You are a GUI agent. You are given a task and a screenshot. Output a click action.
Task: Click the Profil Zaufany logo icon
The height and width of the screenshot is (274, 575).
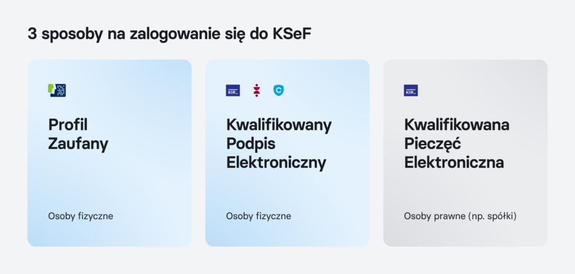point(57,90)
